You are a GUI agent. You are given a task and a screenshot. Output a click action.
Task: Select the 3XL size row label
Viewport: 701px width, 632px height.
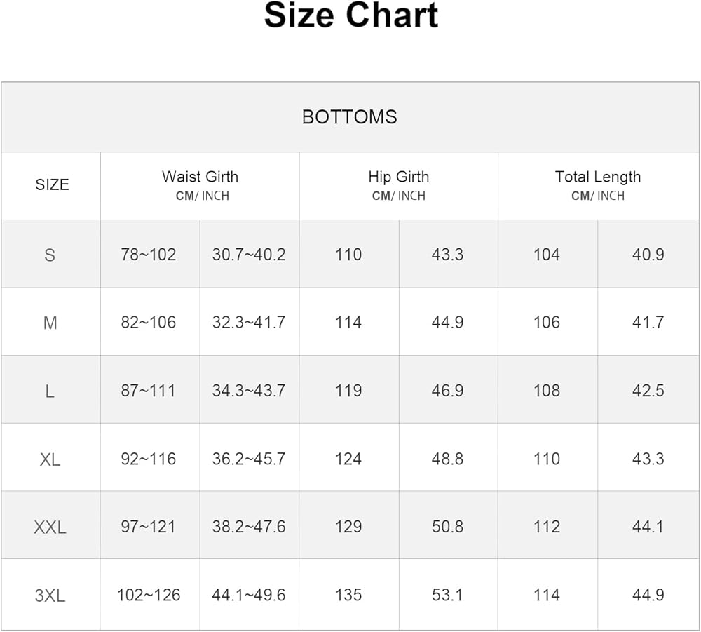(x=50, y=596)
